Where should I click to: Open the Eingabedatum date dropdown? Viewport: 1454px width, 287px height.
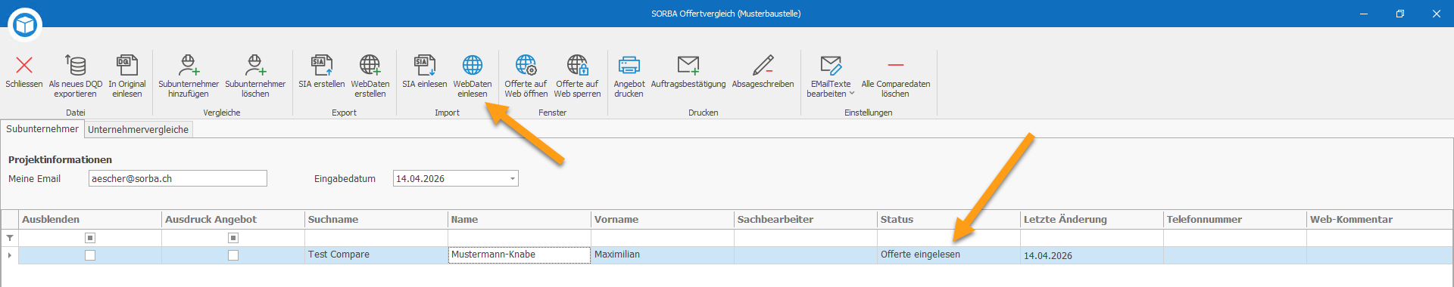tap(513, 179)
